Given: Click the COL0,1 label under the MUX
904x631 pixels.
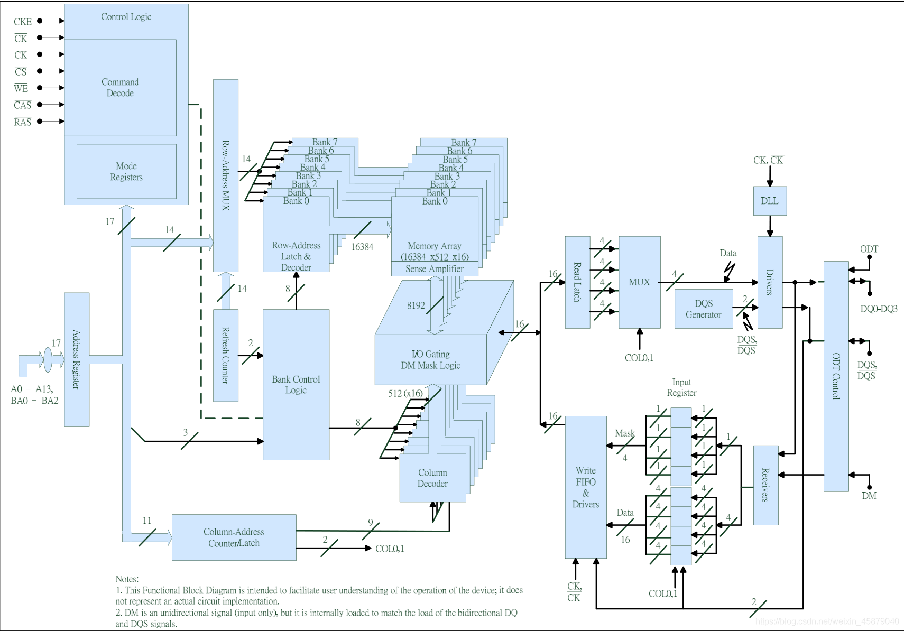Looking at the screenshot, I should pyautogui.click(x=639, y=358).
